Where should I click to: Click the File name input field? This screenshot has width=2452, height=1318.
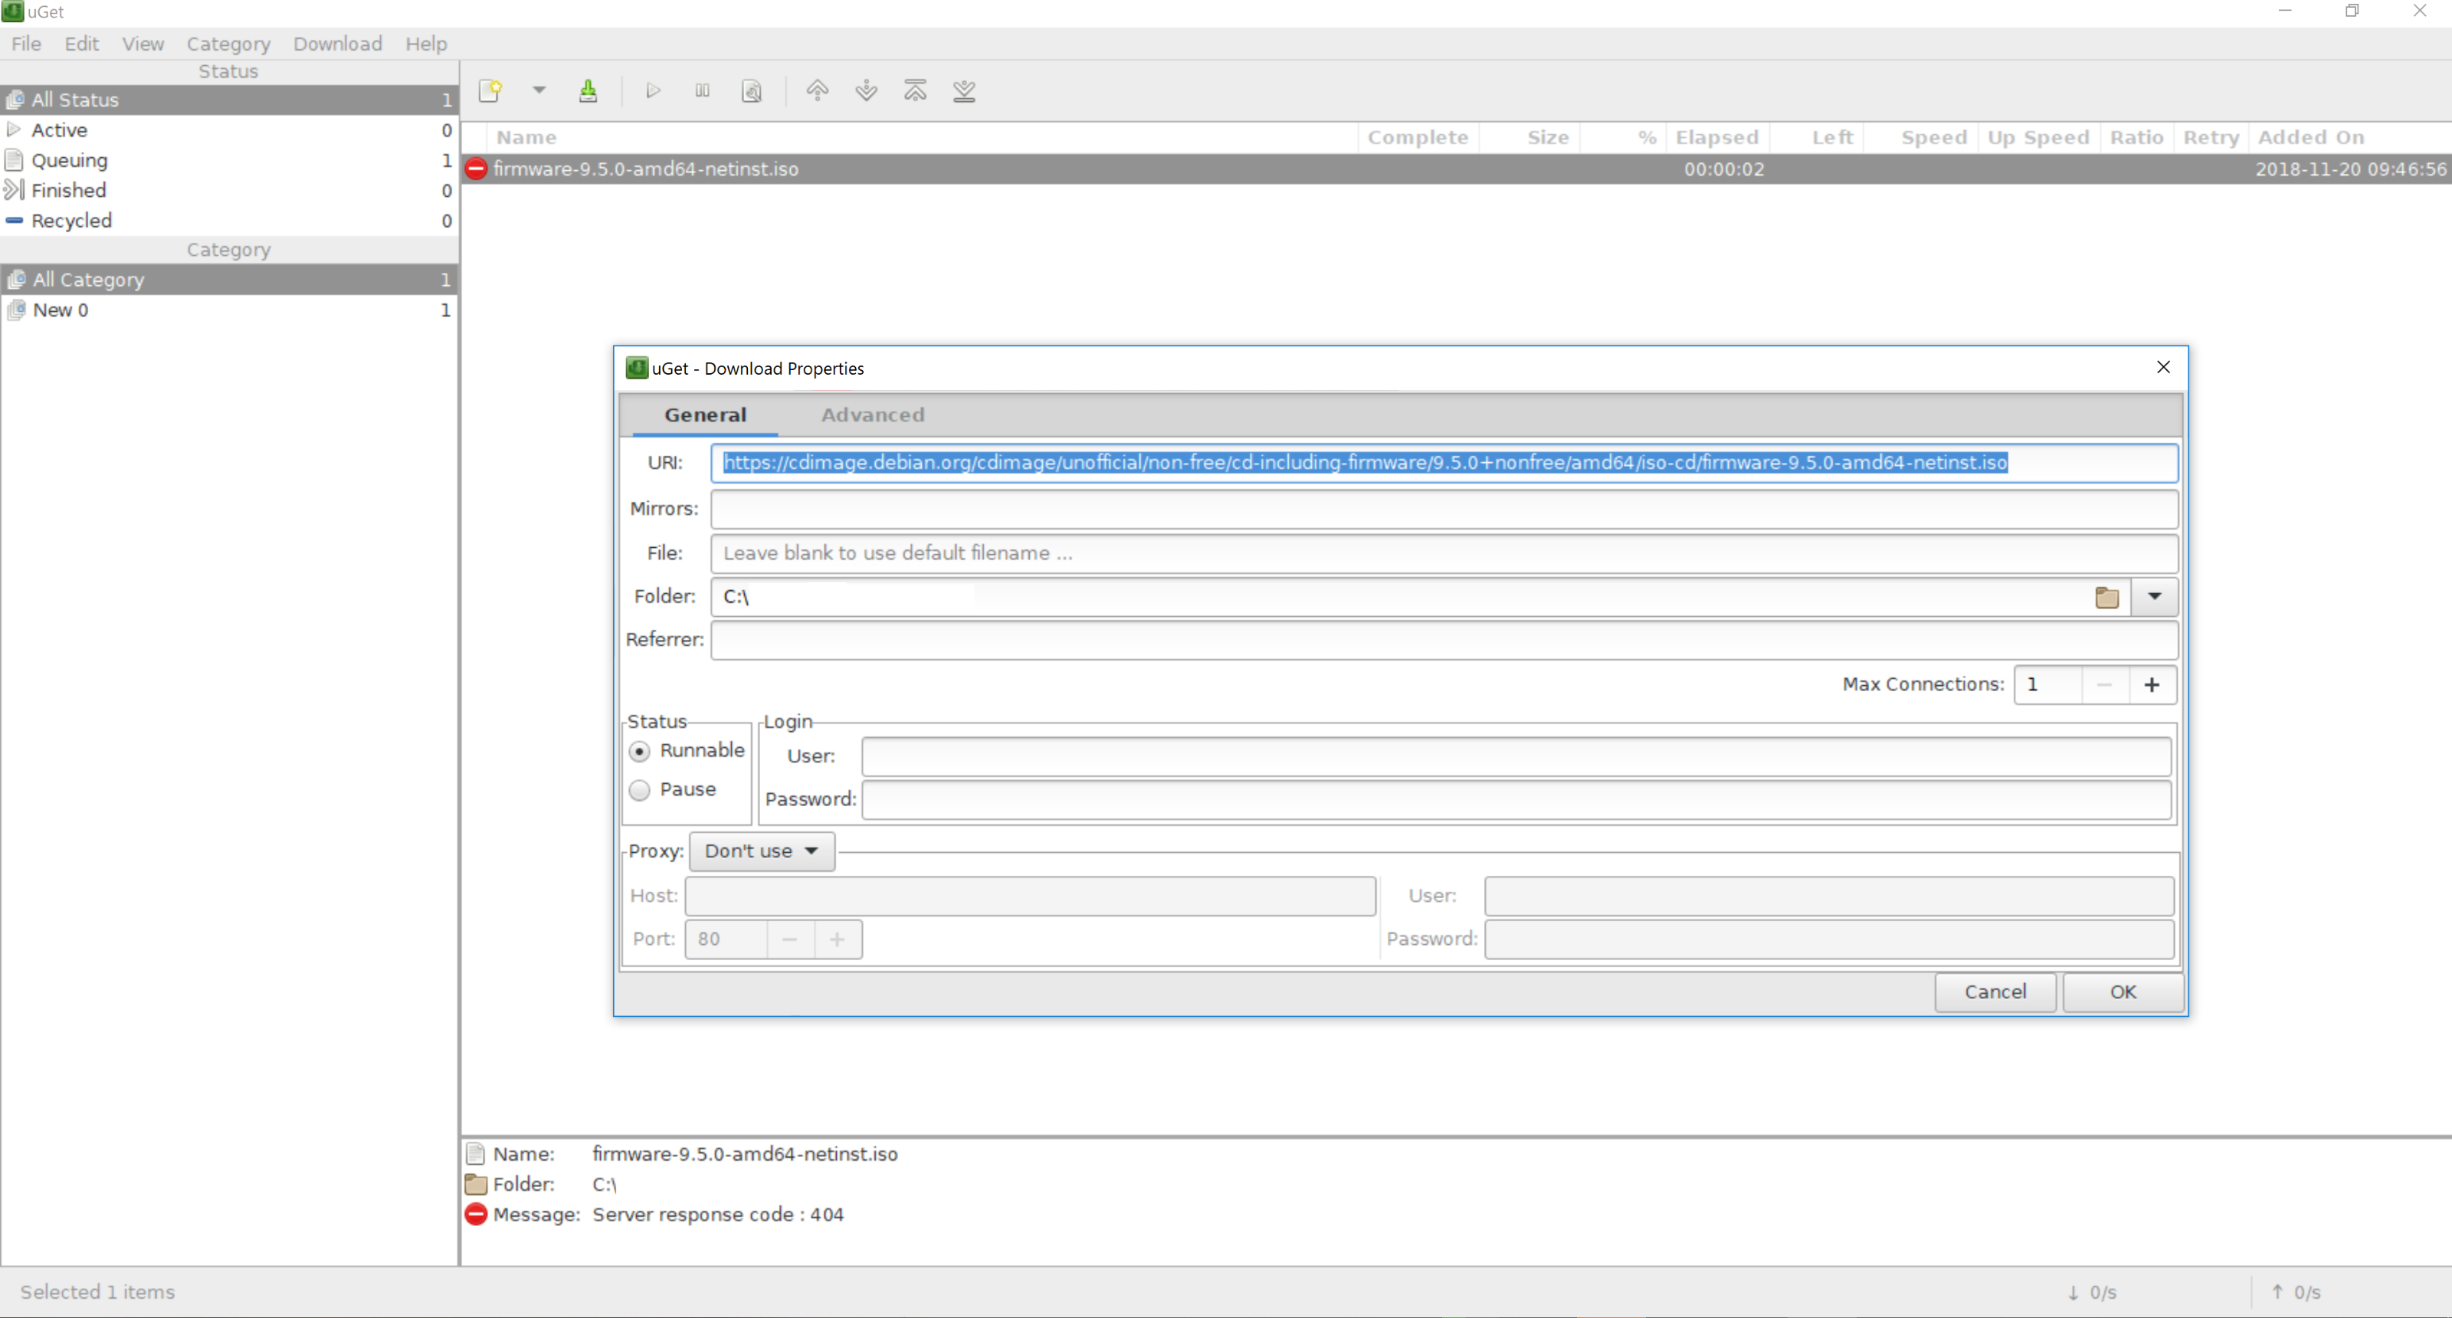[1444, 553]
